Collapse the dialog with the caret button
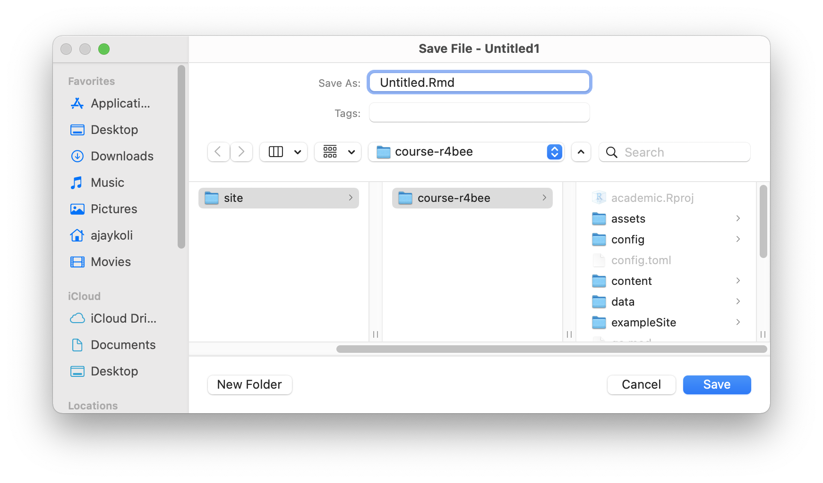 pos(581,152)
